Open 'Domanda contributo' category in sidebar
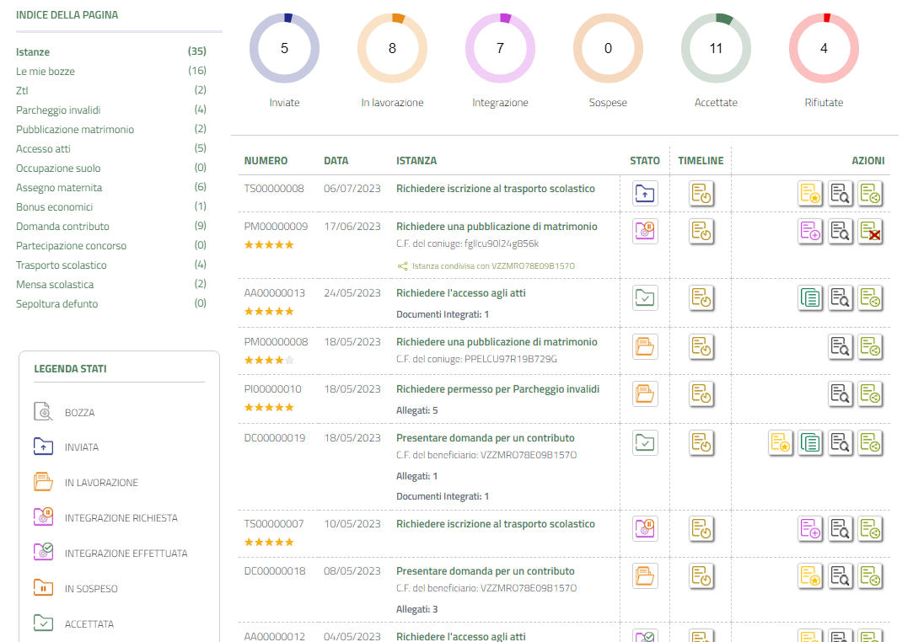 tap(62, 227)
